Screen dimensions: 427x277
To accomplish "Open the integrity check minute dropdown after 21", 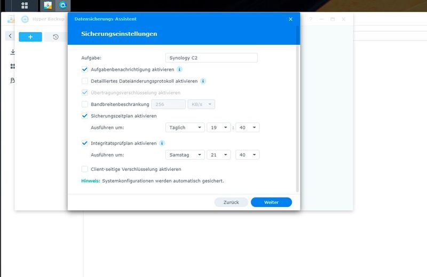I will coord(247,155).
